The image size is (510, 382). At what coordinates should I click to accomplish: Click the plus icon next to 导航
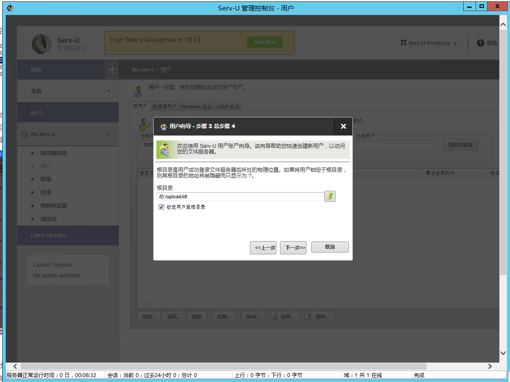point(112,70)
